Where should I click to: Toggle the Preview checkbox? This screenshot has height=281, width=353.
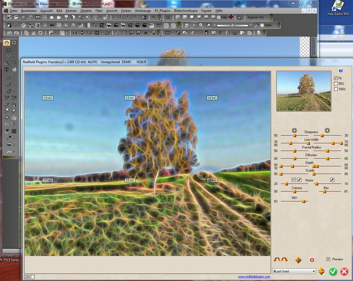click(x=328, y=259)
